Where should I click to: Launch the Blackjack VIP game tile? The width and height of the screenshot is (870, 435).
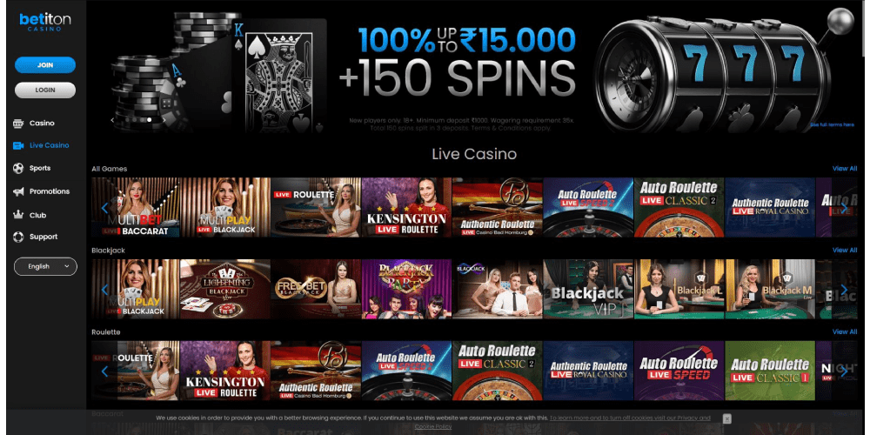click(588, 289)
